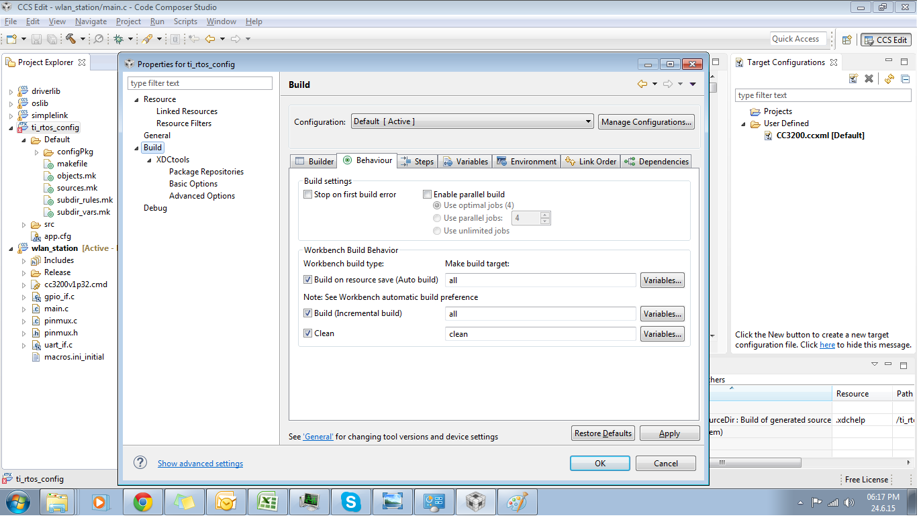921x526 pixels.
Task: Click New Target Configuration icon
Action: [853, 78]
